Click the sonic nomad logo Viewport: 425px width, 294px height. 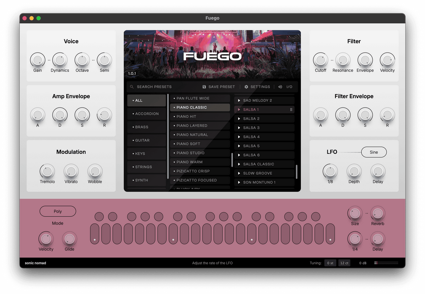point(35,263)
